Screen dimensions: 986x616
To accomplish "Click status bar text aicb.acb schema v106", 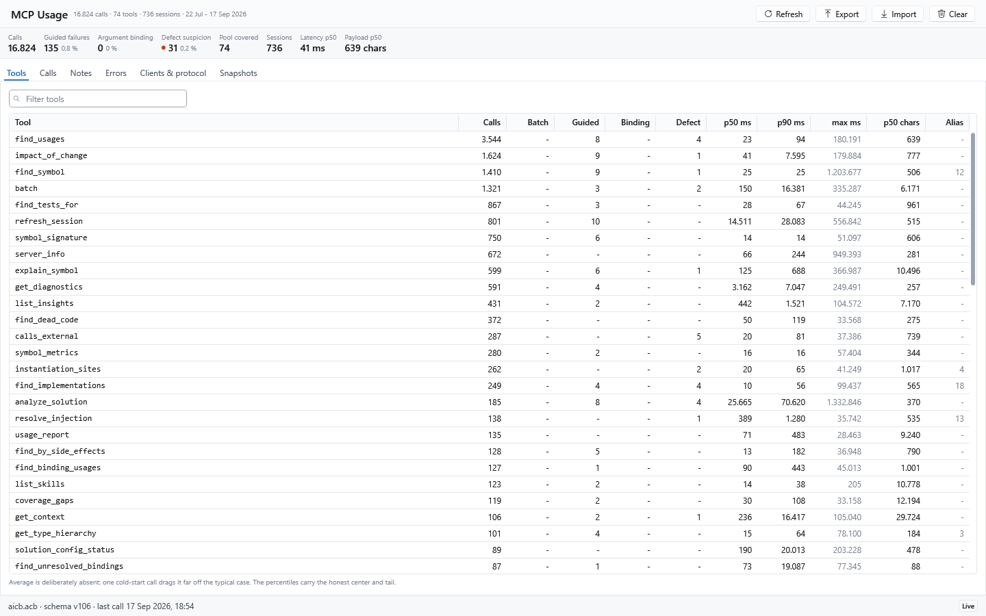I will [49, 606].
